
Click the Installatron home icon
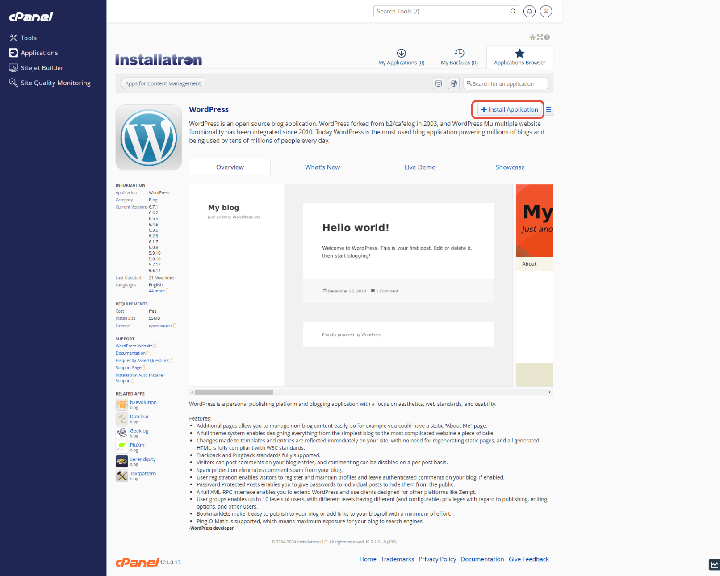point(532,38)
